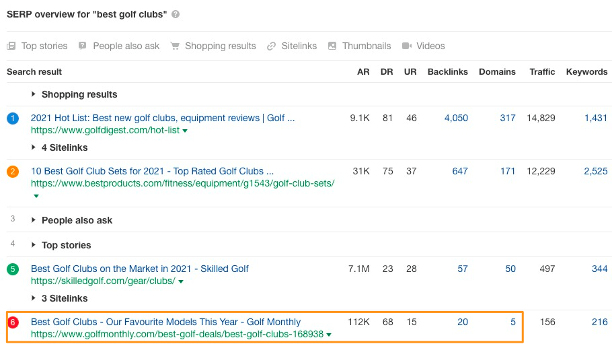The width and height of the screenshot is (612, 344).
Task: Click the 171 domains value
Action: (508, 171)
